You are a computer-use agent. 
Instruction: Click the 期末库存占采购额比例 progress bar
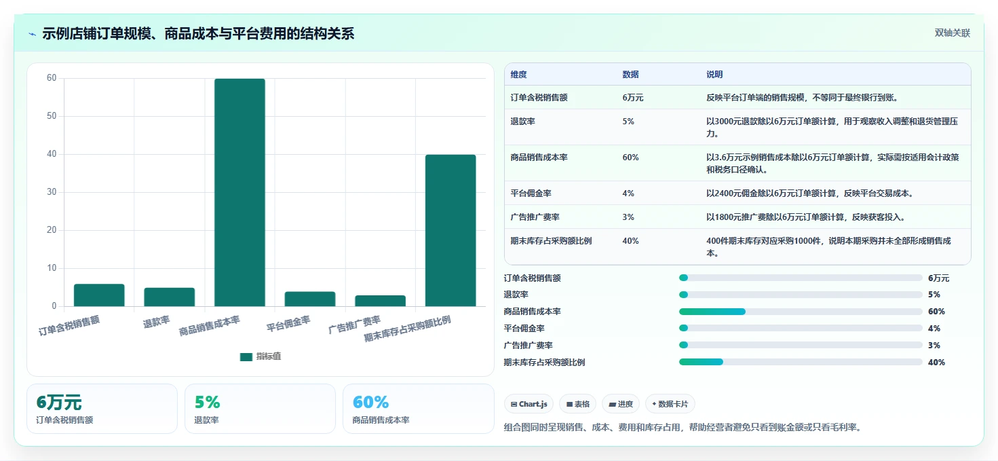pos(801,362)
